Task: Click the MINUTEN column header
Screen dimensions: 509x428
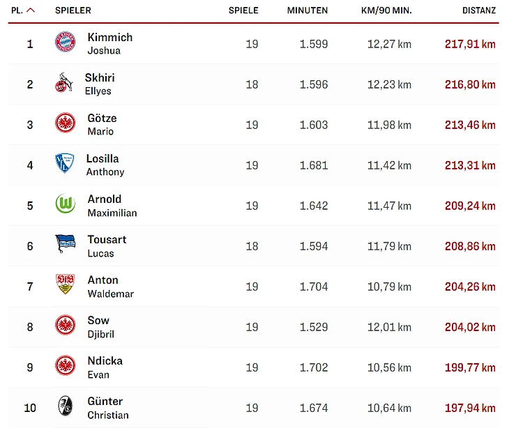Action: click(x=307, y=10)
